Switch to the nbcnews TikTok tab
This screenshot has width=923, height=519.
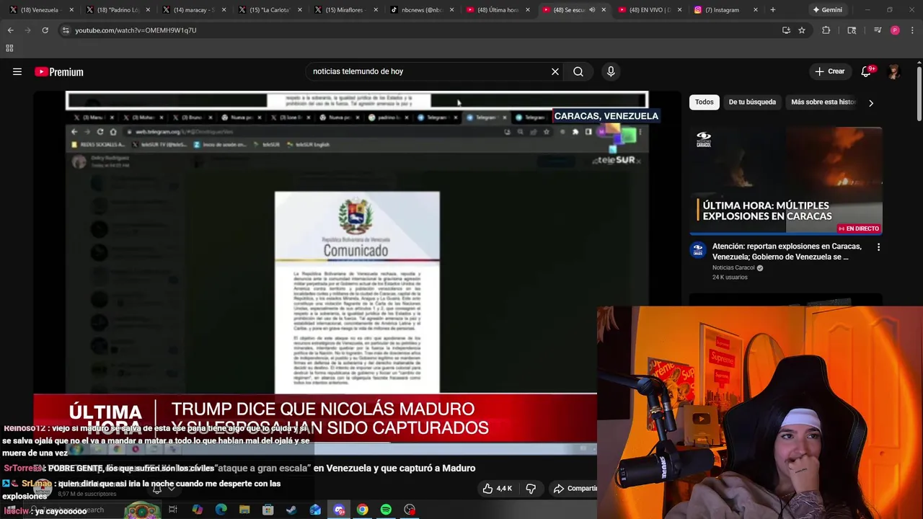[423, 10]
